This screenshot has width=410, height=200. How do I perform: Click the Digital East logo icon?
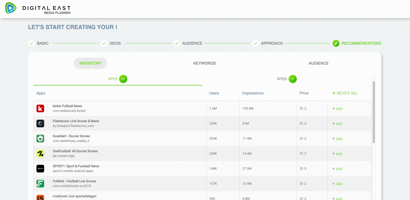[11, 8]
